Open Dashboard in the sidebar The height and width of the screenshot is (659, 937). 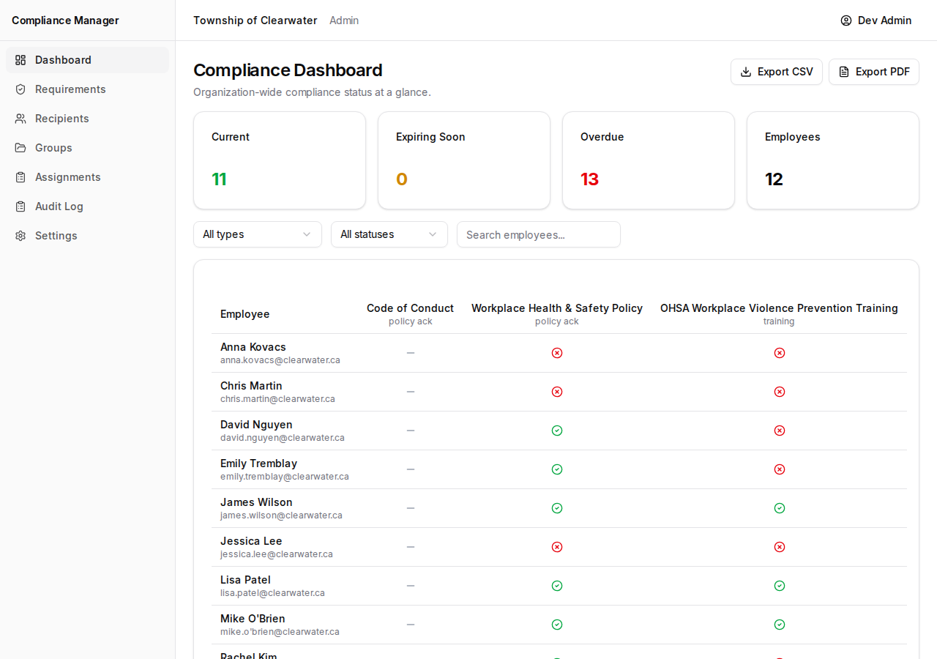point(87,60)
